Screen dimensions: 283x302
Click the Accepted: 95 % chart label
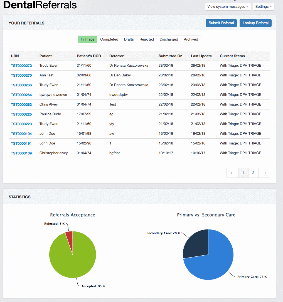93,286
